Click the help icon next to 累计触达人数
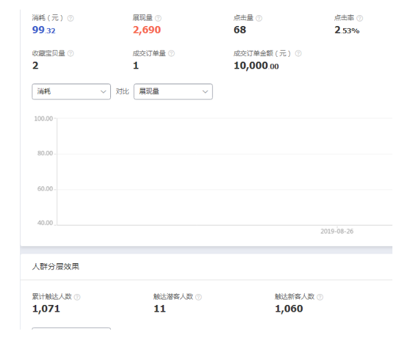 77,297
